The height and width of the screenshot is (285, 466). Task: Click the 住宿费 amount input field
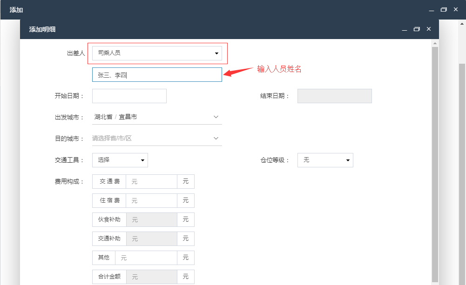click(152, 200)
